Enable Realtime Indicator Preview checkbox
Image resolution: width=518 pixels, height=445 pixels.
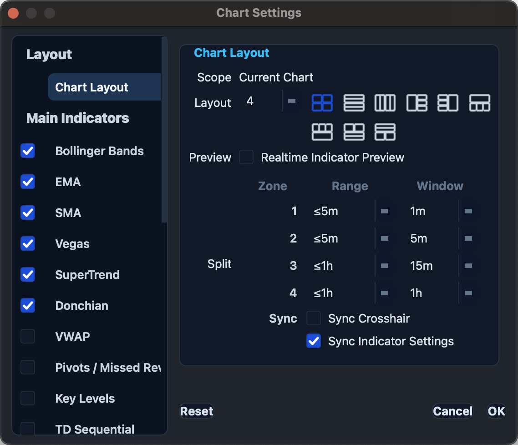pos(246,157)
